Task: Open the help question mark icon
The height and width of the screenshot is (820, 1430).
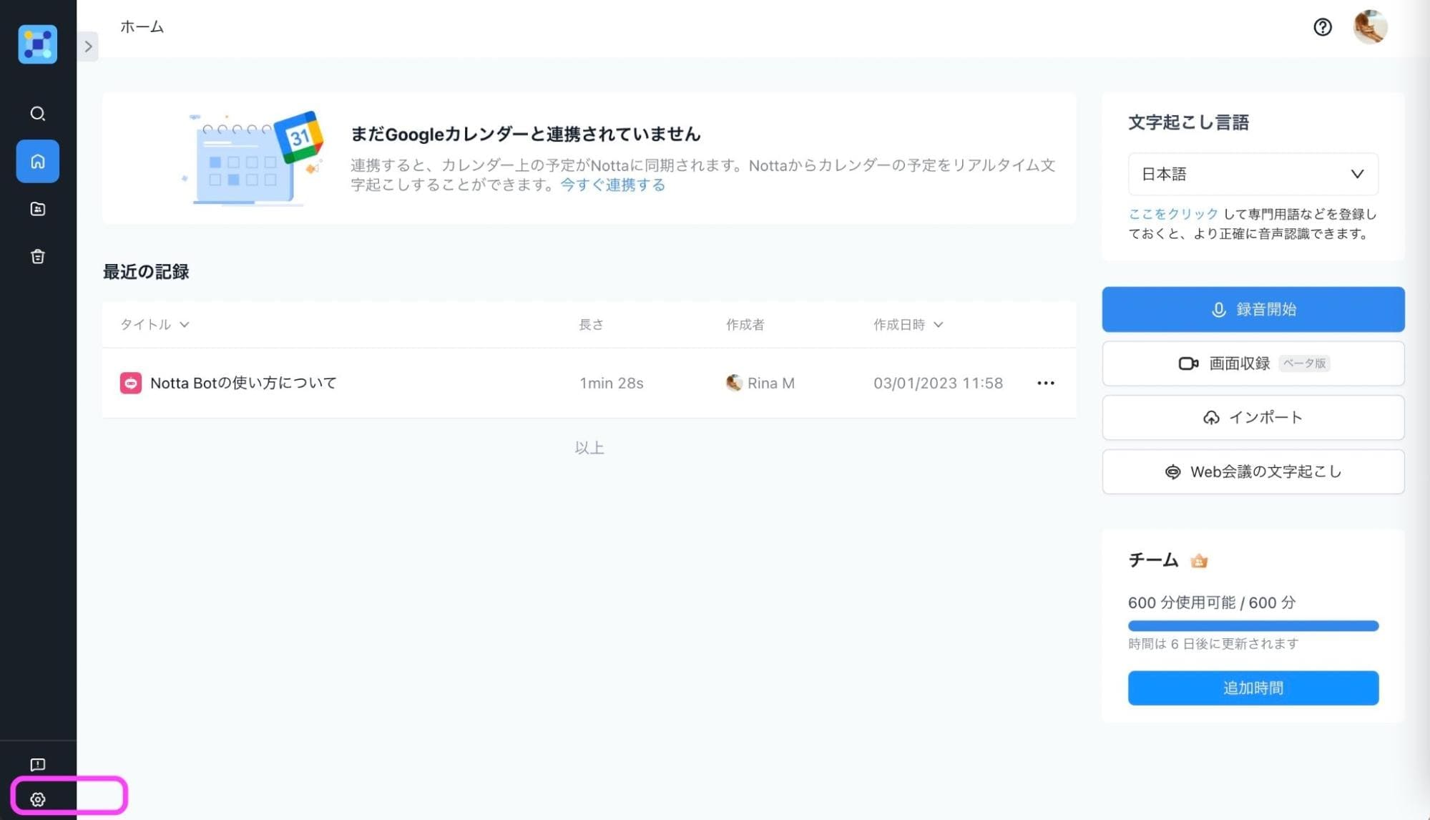Action: (1322, 27)
